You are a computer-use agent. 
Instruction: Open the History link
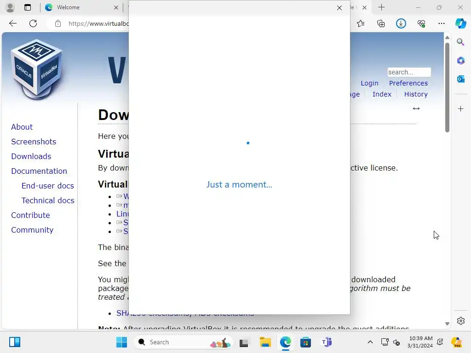click(x=416, y=94)
